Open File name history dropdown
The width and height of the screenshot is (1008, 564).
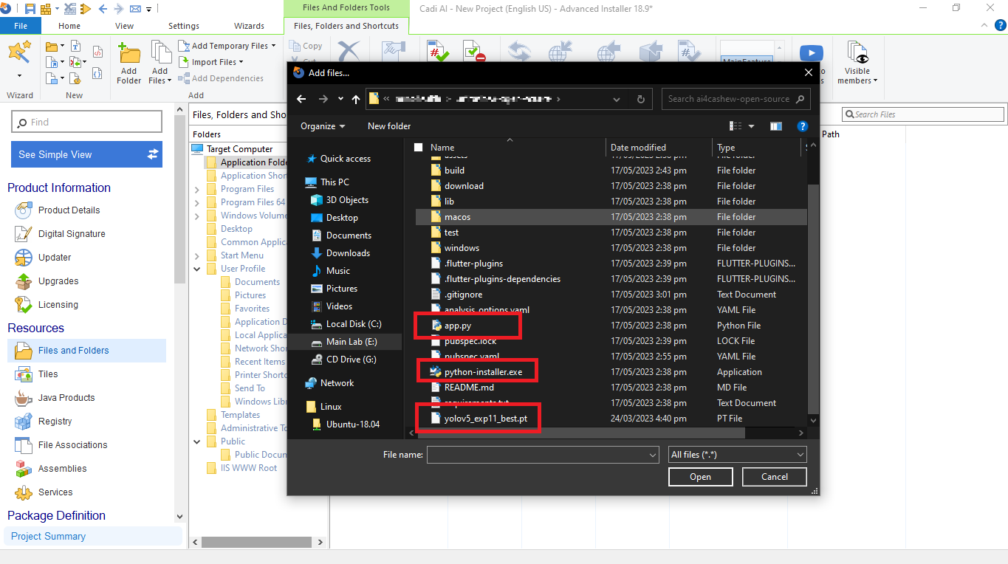pyautogui.click(x=652, y=455)
